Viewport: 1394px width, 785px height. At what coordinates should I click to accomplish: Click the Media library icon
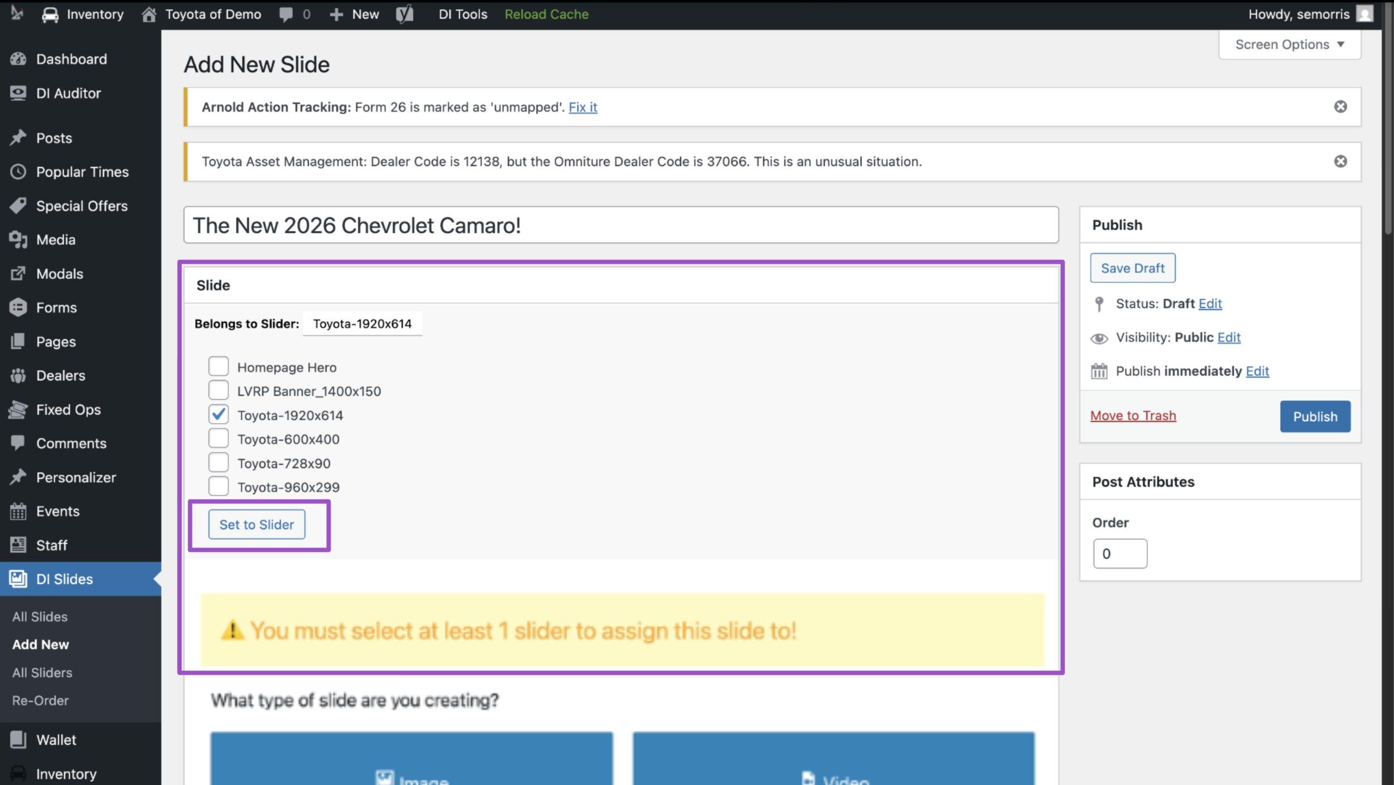coord(18,239)
